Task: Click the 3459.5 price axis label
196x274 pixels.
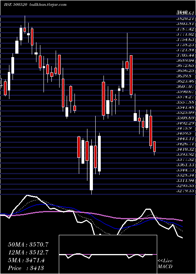Action: click(184, 133)
